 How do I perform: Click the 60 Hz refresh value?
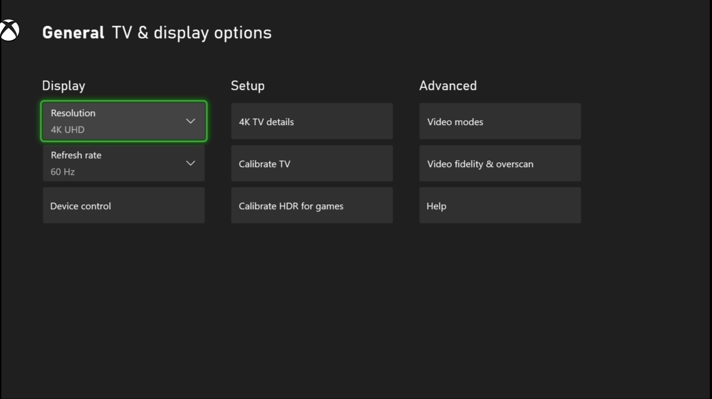pos(63,172)
